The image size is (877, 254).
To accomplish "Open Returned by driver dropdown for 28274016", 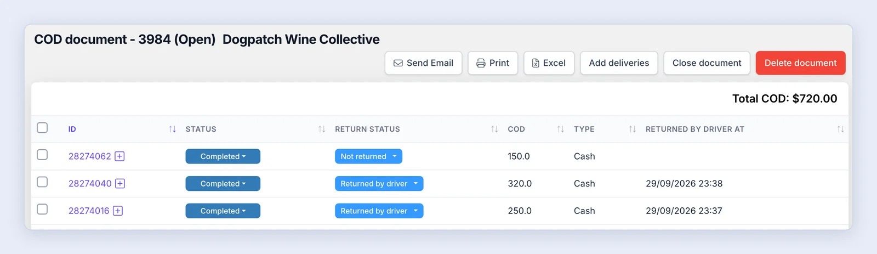I will 379,211.
